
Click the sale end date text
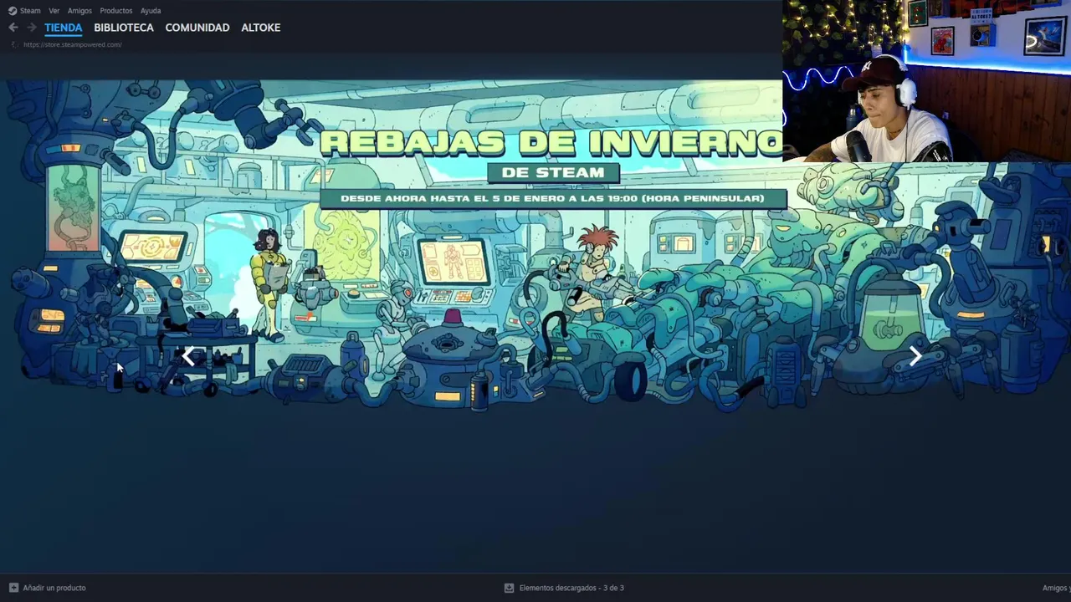pos(552,199)
